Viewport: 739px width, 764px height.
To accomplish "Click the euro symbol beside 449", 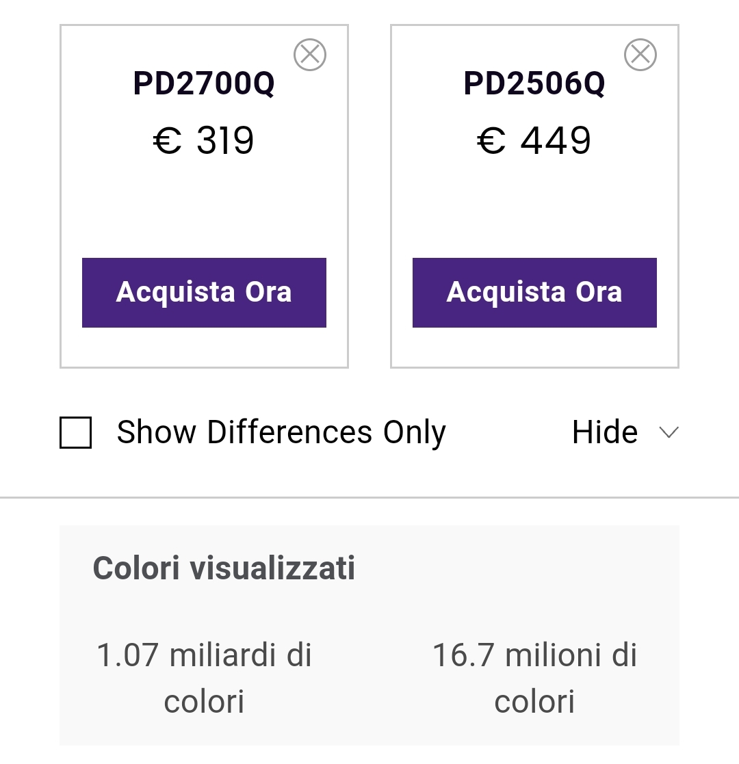I will [x=491, y=140].
